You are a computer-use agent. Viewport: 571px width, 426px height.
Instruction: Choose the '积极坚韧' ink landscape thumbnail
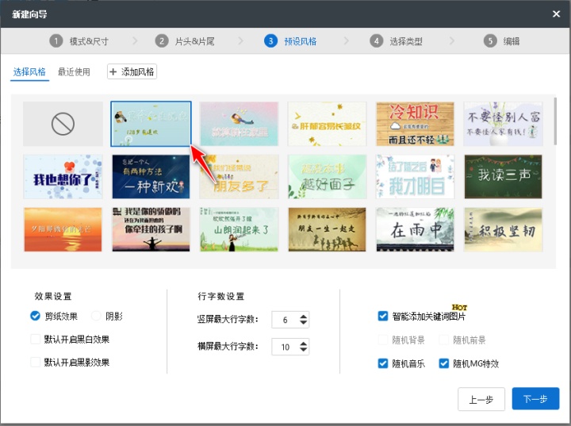point(504,229)
